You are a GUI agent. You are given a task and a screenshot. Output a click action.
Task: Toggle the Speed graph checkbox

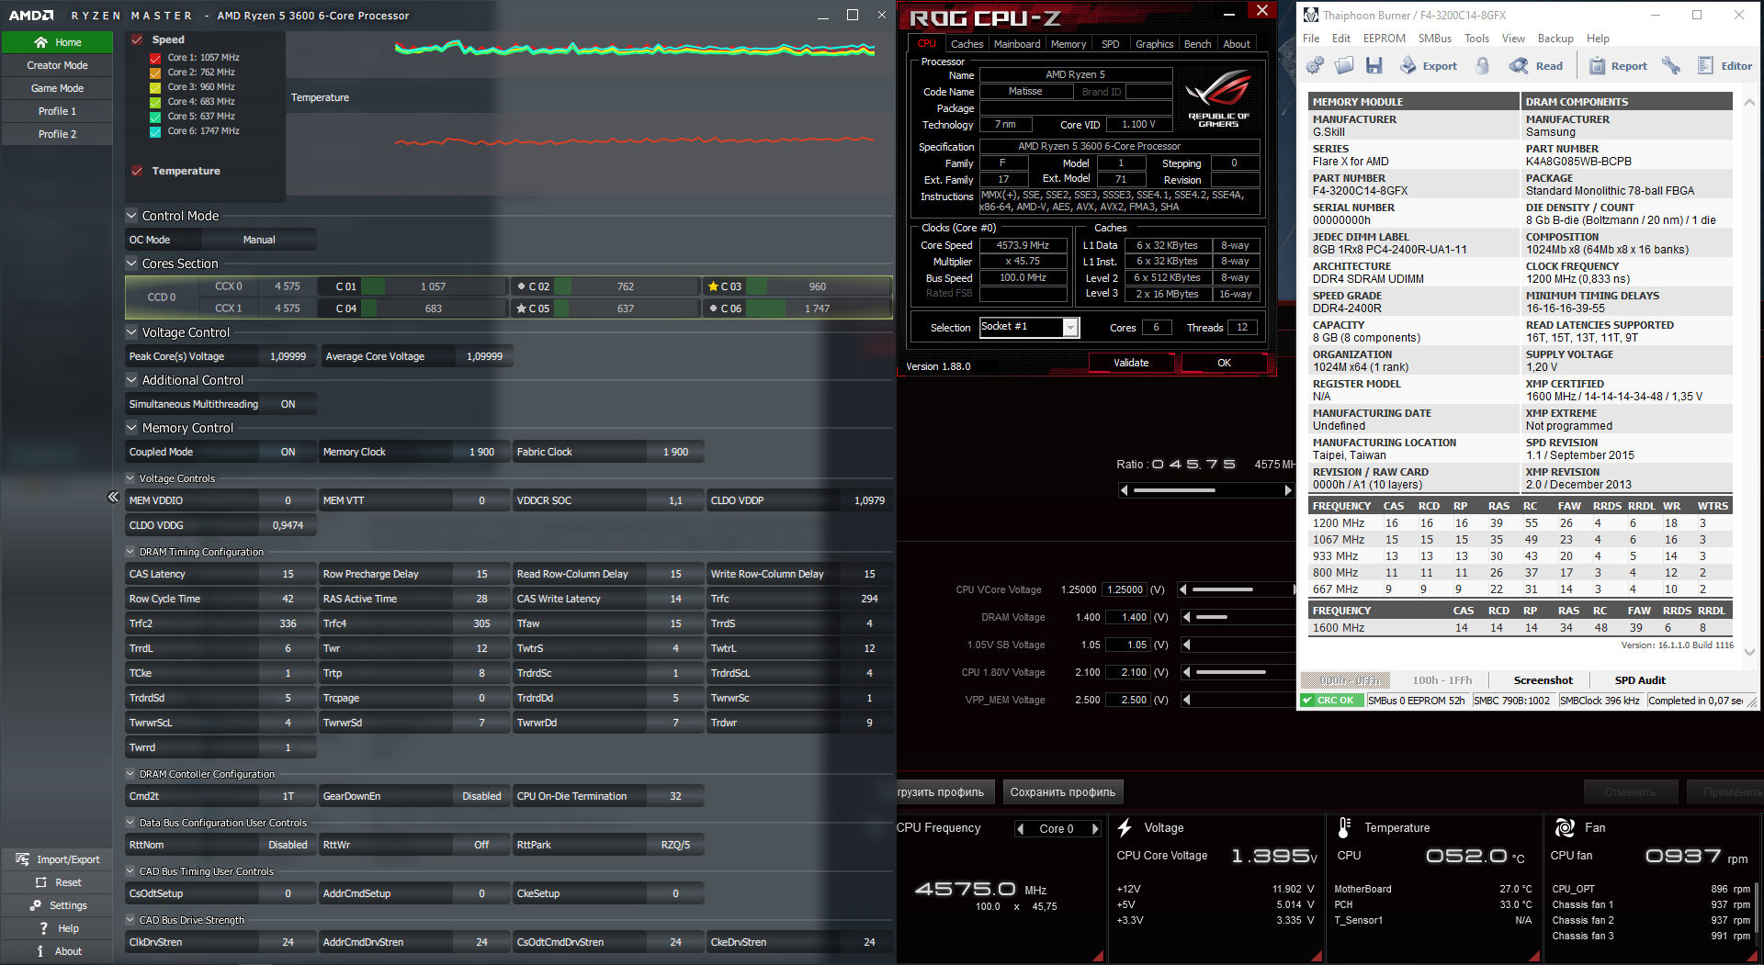(137, 39)
